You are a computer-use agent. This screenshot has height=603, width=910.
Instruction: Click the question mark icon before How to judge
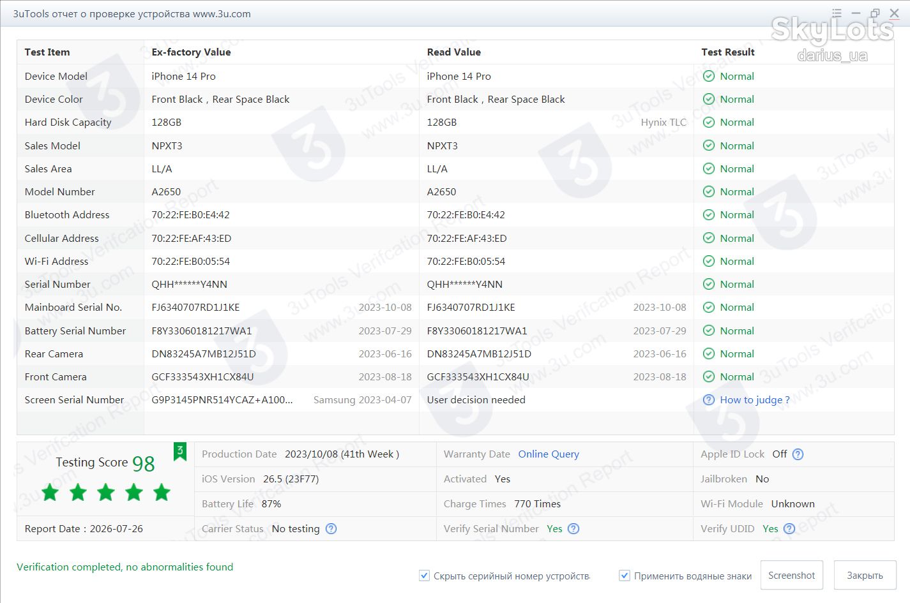(x=708, y=400)
